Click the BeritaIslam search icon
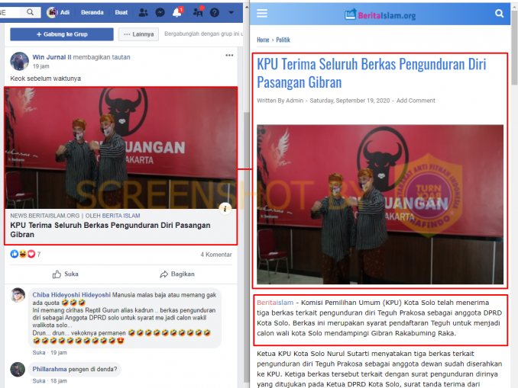518x388 pixels. coord(499,14)
